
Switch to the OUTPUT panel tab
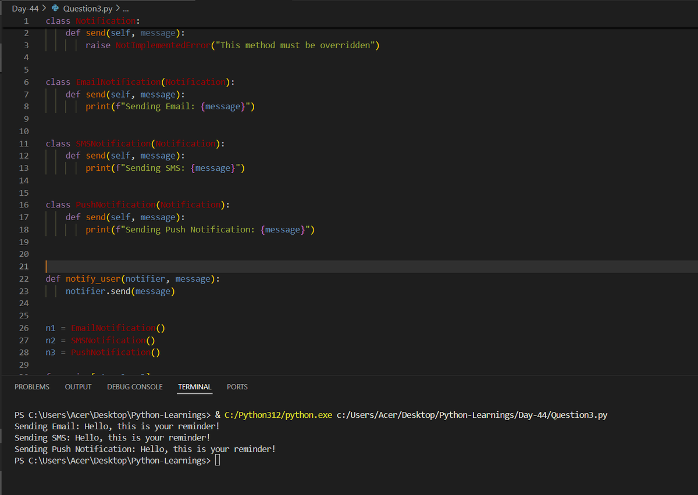(78, 387)
